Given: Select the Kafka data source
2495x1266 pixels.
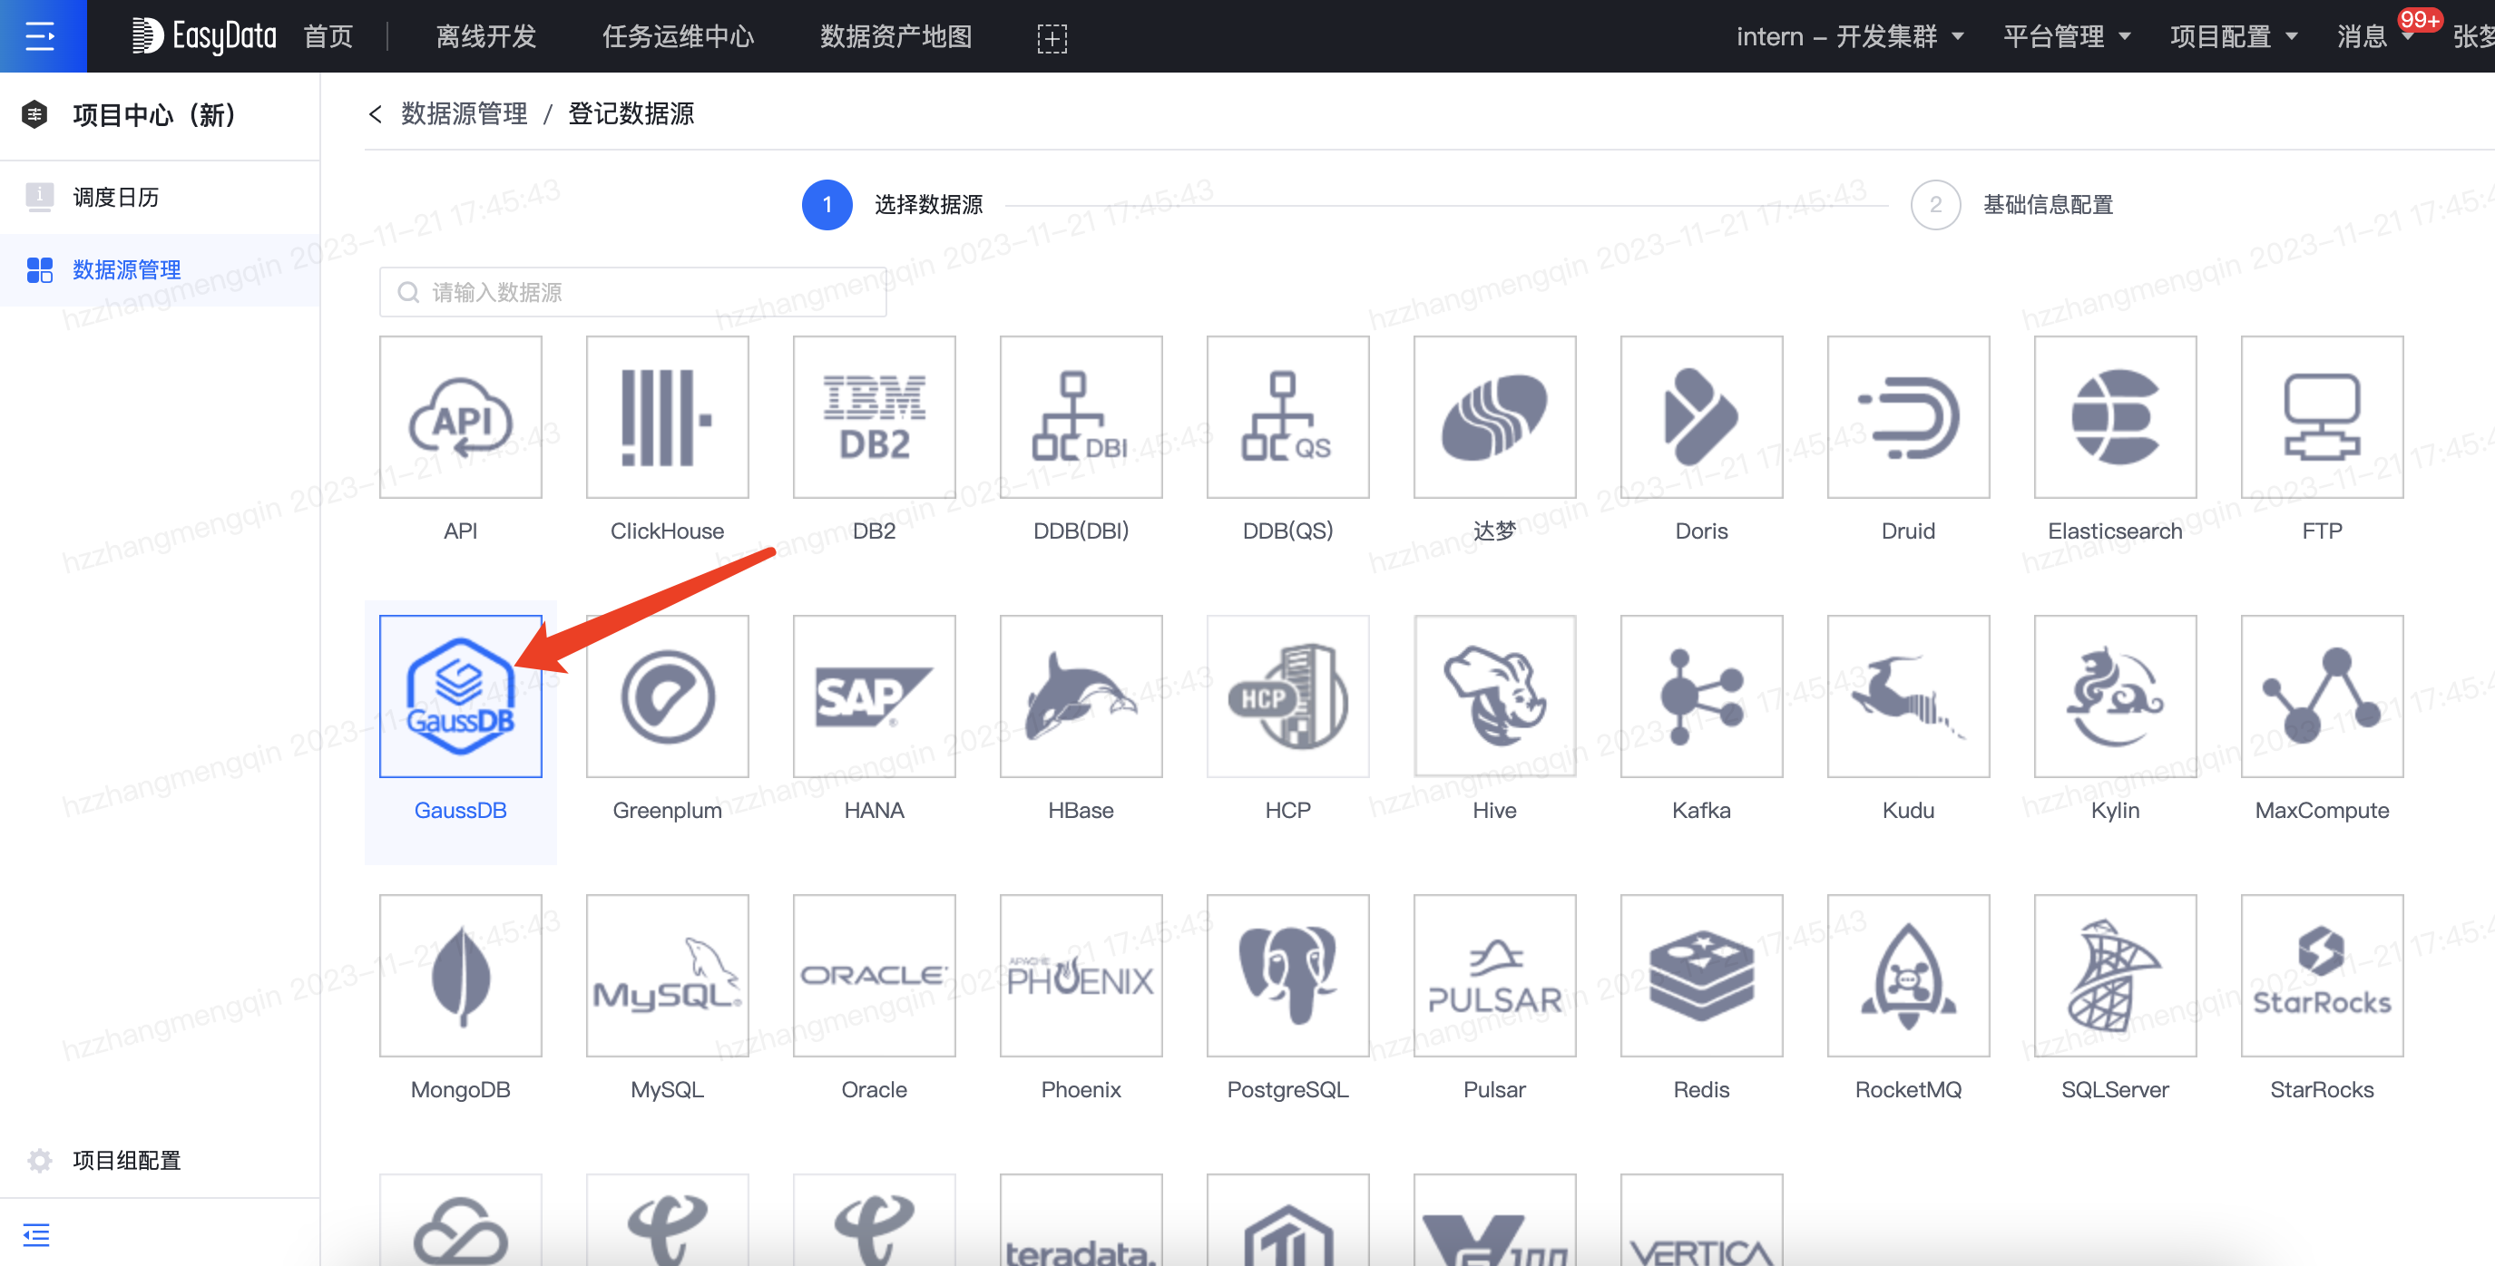Looking at the screenshot, I should click(x=1702, y=696).
